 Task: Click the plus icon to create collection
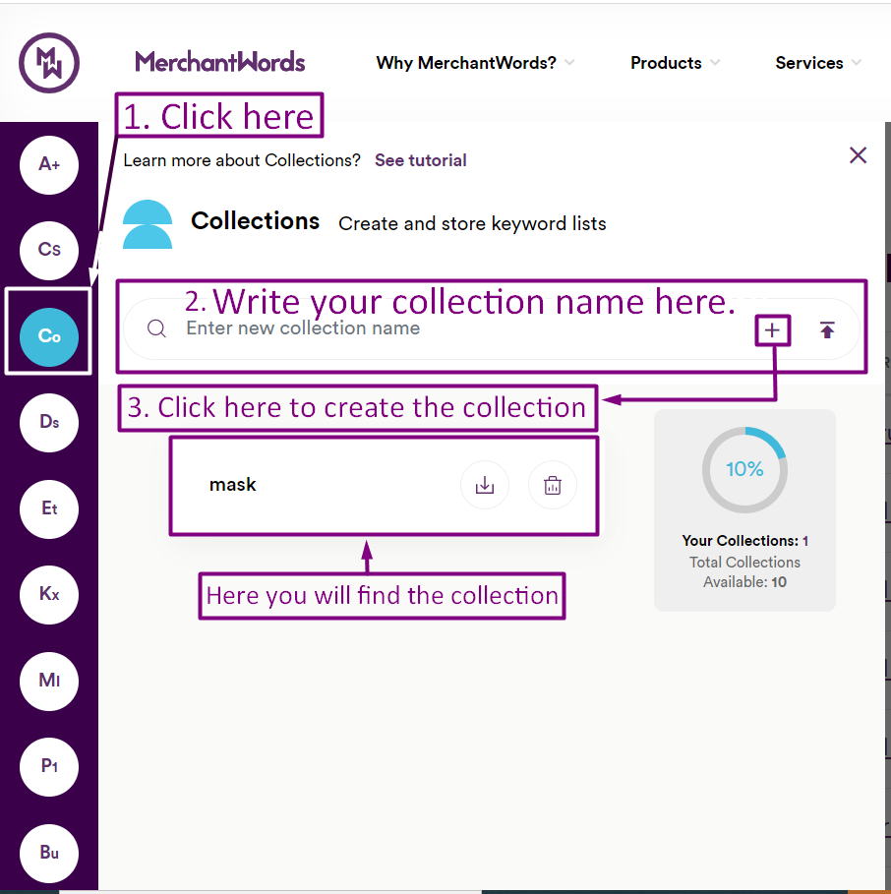click(x=772, y=330)
